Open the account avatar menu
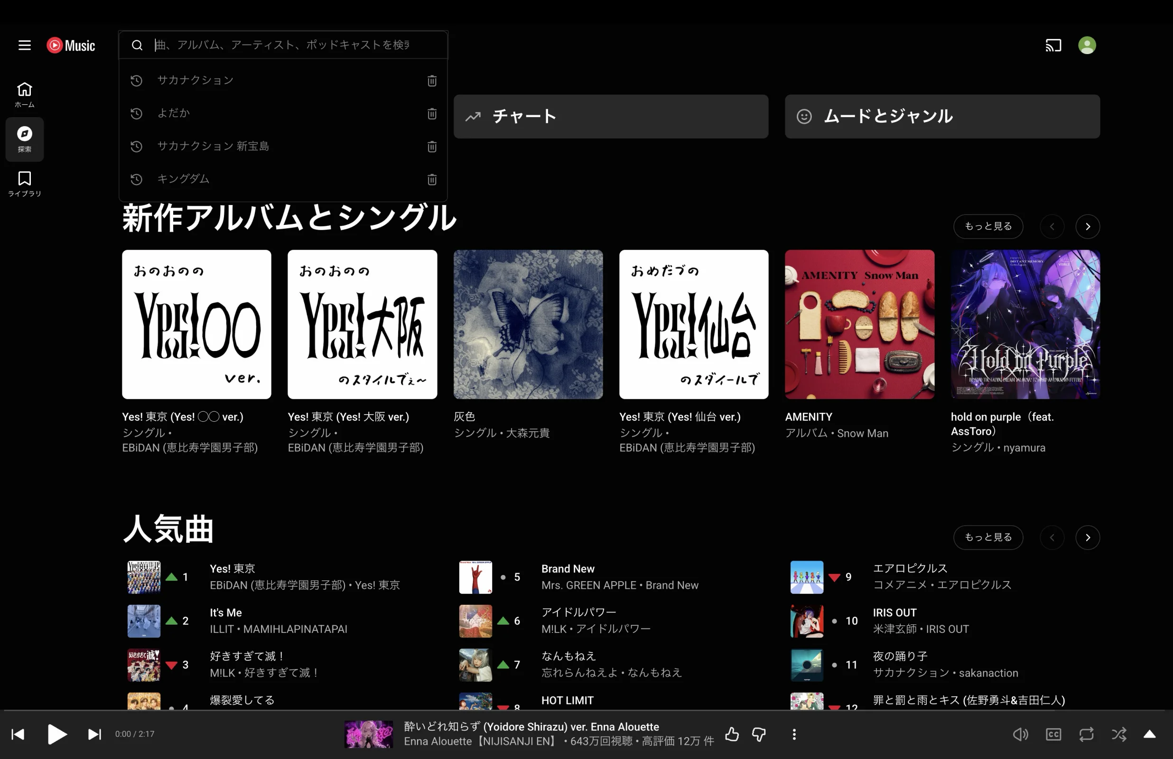This screenshot has height=759, width=1173. point(1087,46)
